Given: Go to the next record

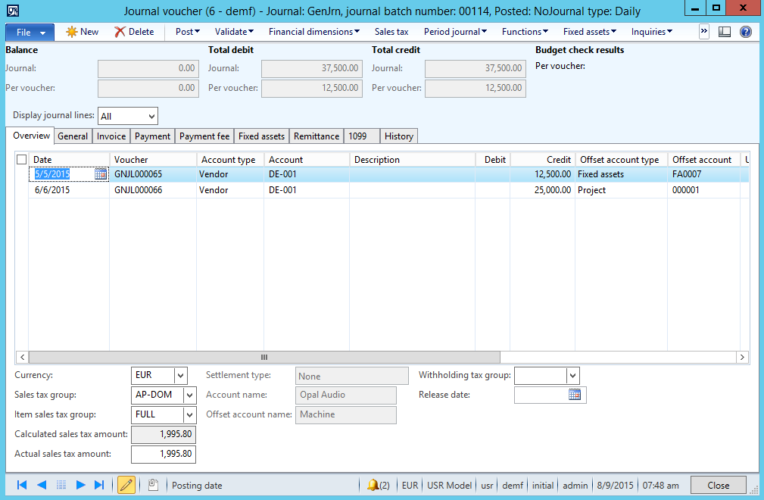Looking at the screenshot, I should click(81, 485).
